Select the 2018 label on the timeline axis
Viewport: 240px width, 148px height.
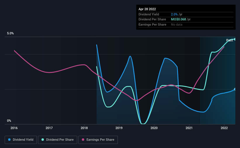point(84,128)
